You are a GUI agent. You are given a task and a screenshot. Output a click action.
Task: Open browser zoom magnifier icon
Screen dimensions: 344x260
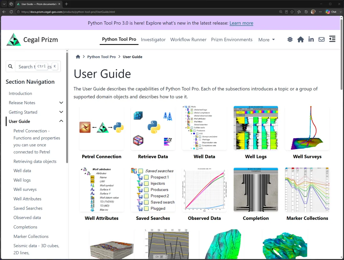(281, 12)
